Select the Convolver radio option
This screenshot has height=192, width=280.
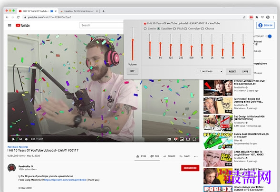(185, 29)
